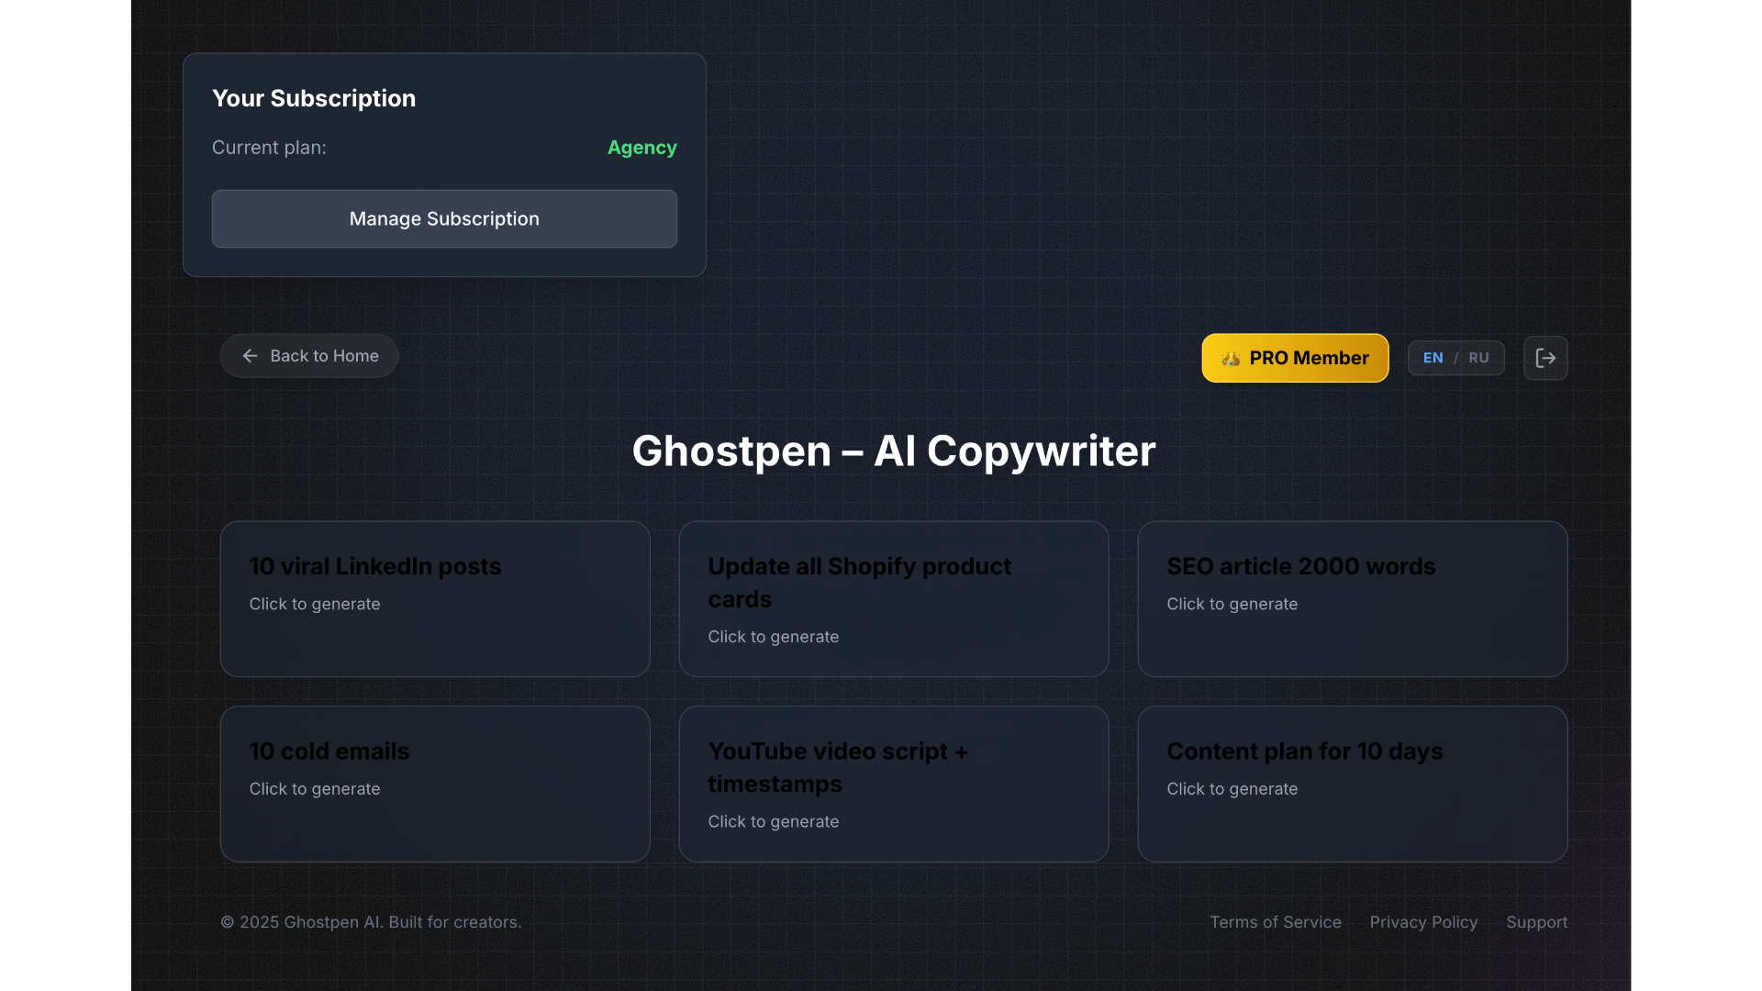Click the emoji icon on PRO Member badge
Image resolution: width=1762 pixels, height=991 pixels.
(x=1231, y=358)
